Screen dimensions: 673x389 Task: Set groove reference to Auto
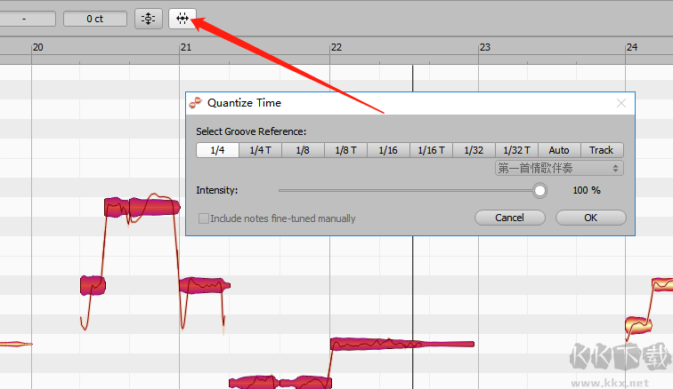[559, 150]
